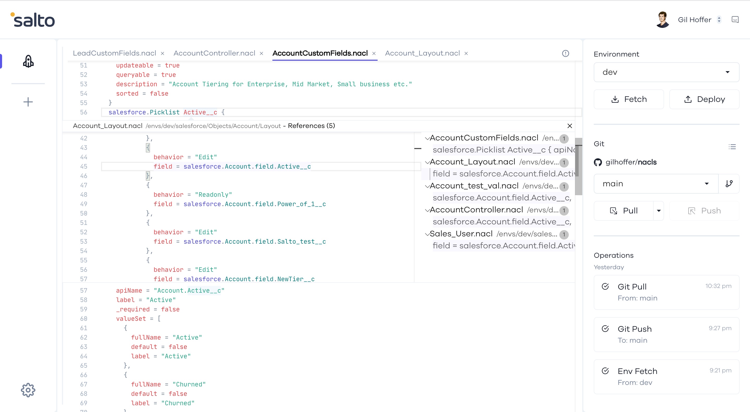Viewport: 750px width, 412px height.
Task: Switch to AccountController.nacl tab
Action: [x=214, y=53]
